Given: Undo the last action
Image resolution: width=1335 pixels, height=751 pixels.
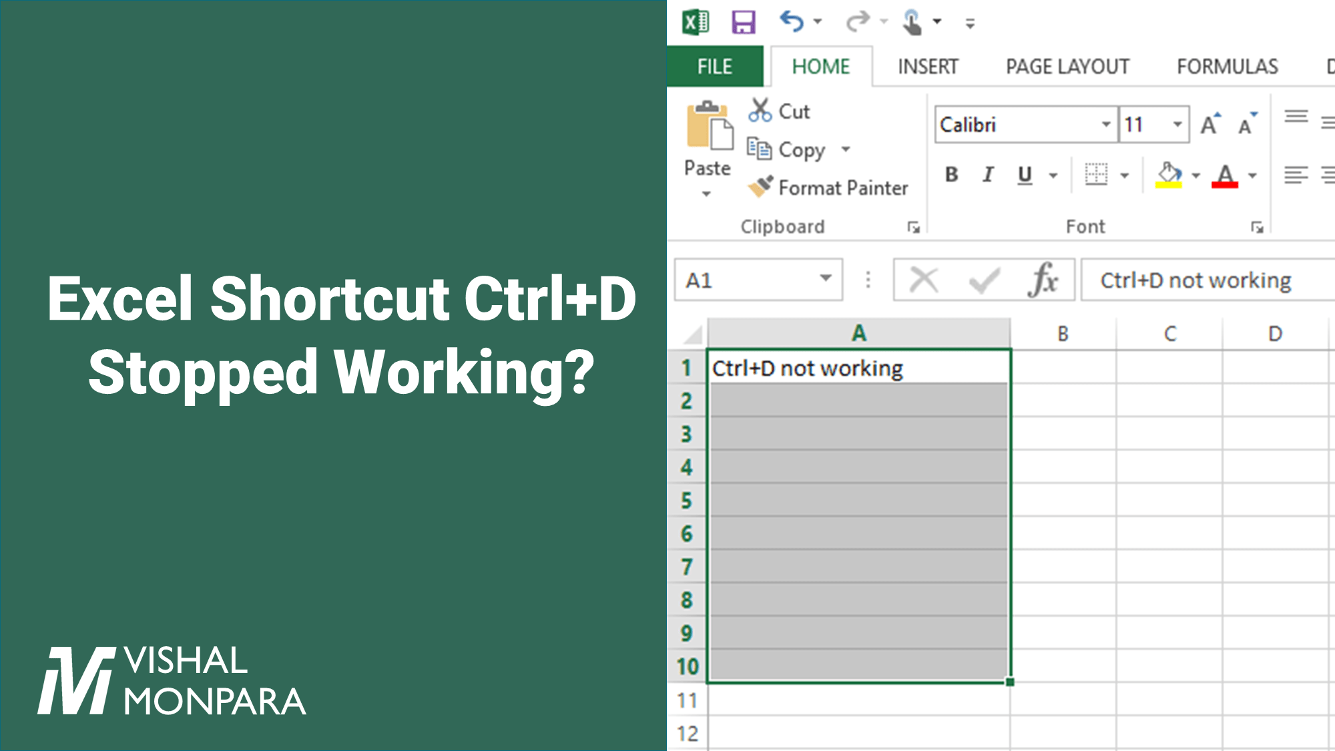Looking at the screenshot, I should click(792, 21).
